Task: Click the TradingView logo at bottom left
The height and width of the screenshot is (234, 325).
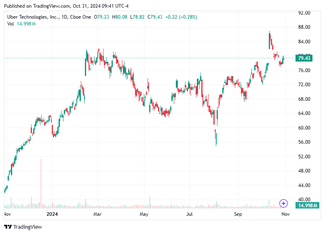Action: 23,227
